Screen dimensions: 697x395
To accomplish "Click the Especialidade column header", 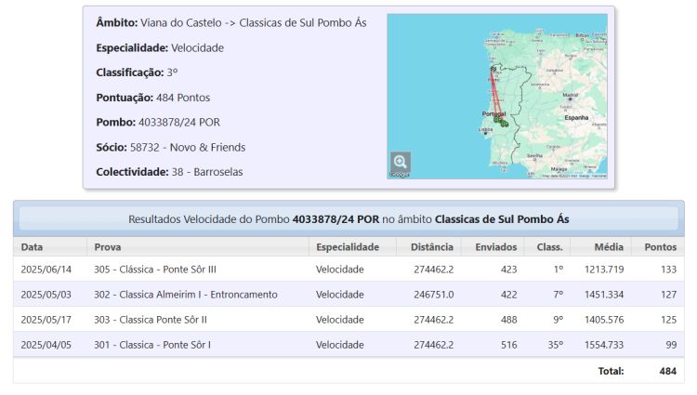I will [x=348, y=247].
